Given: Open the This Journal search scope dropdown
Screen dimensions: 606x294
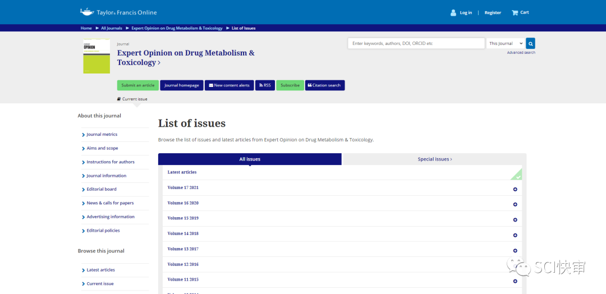Looking at the screenshot, I should point(505,43).
